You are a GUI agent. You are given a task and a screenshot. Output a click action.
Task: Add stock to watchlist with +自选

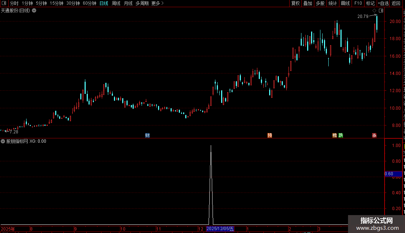click(383, 3)
